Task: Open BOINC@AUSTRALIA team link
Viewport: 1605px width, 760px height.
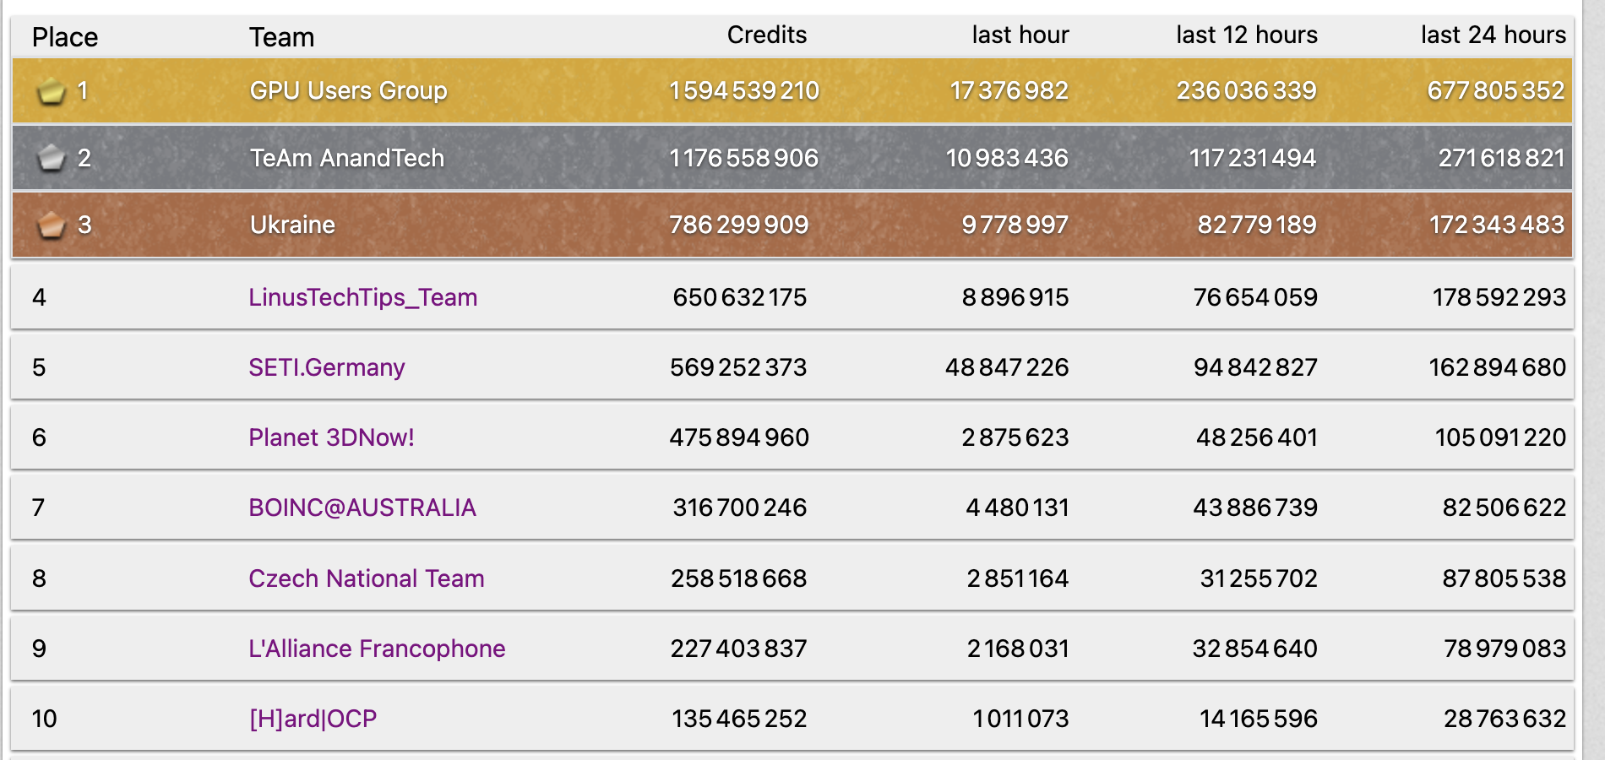Action: pos(362,508)
